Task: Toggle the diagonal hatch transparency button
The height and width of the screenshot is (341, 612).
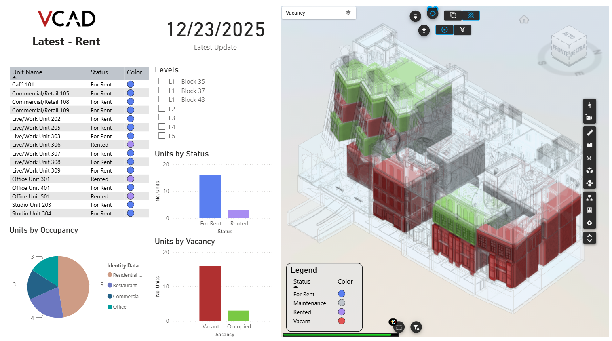Action: click(x=471, y=15)
